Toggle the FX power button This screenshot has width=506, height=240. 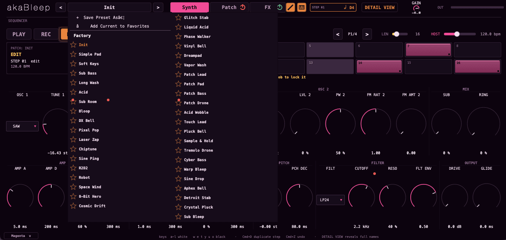click(x=280, y=7)
